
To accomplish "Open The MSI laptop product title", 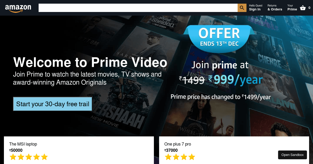I will [x=23, y=144].
